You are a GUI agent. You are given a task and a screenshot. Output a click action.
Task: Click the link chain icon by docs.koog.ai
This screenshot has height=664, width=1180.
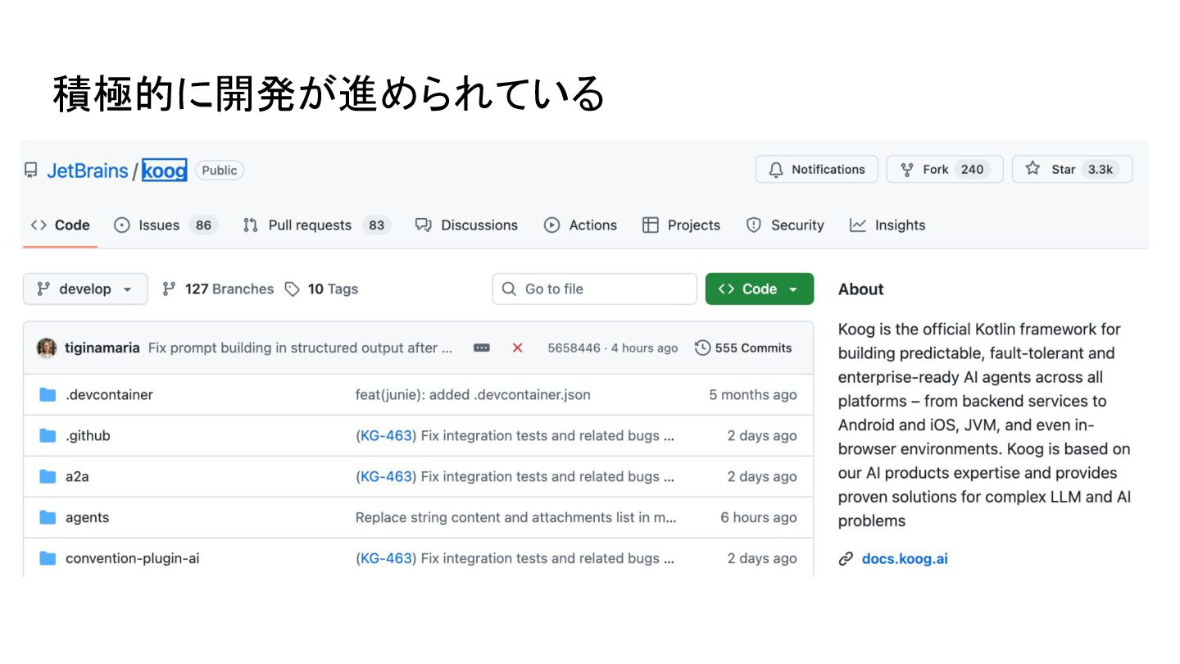[x=846, y=558]
